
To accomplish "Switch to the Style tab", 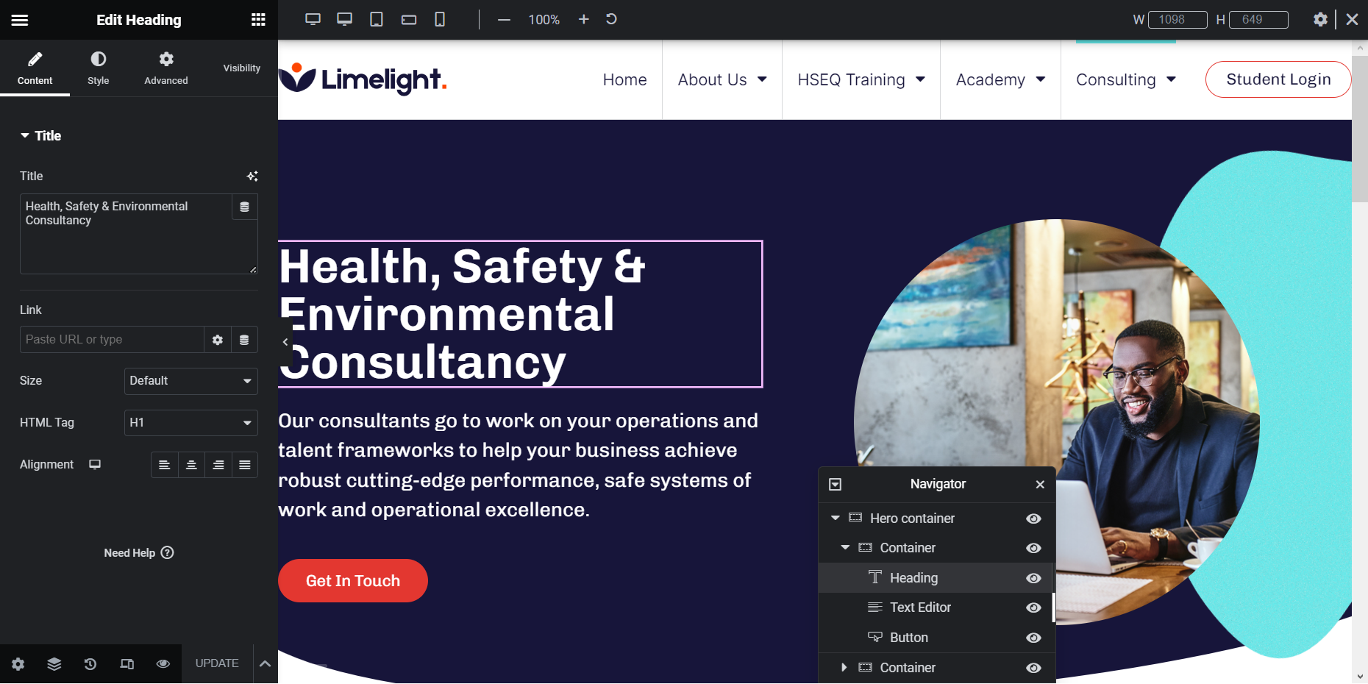I will pyautogui.click(x=98, y=68).
